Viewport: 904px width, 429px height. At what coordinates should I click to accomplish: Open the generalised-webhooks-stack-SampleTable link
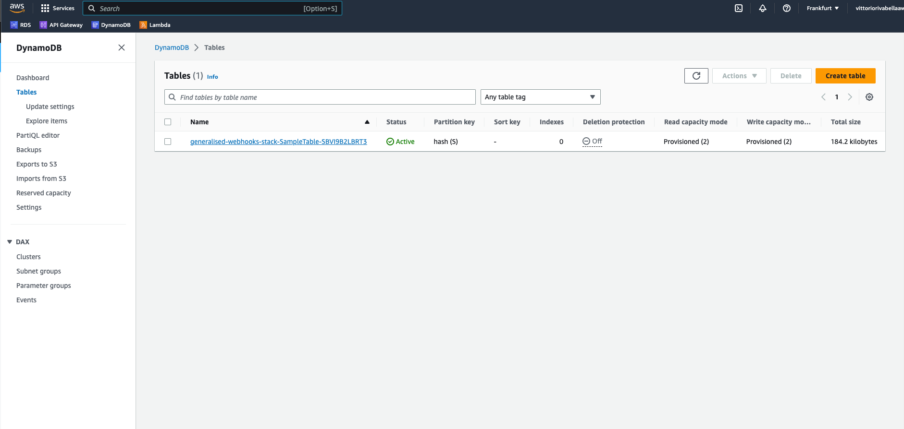[278, 142]
